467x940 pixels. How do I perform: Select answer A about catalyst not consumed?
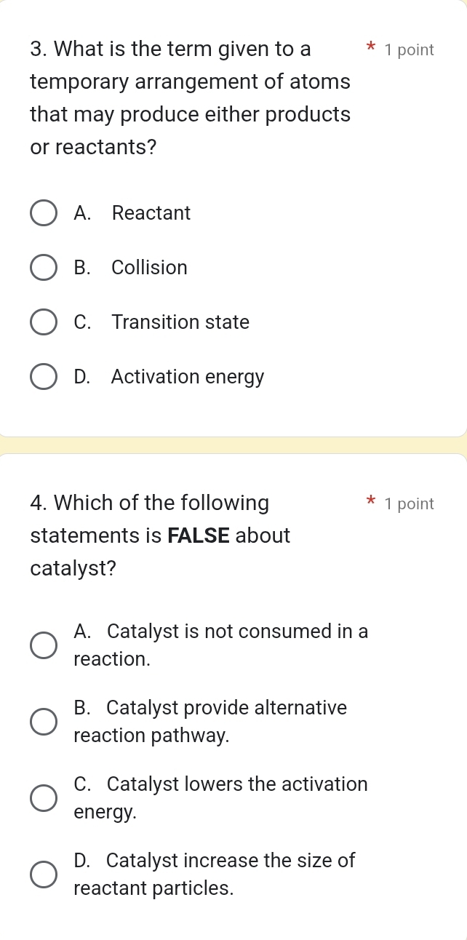pyautogui.click(x=44, y=645)
